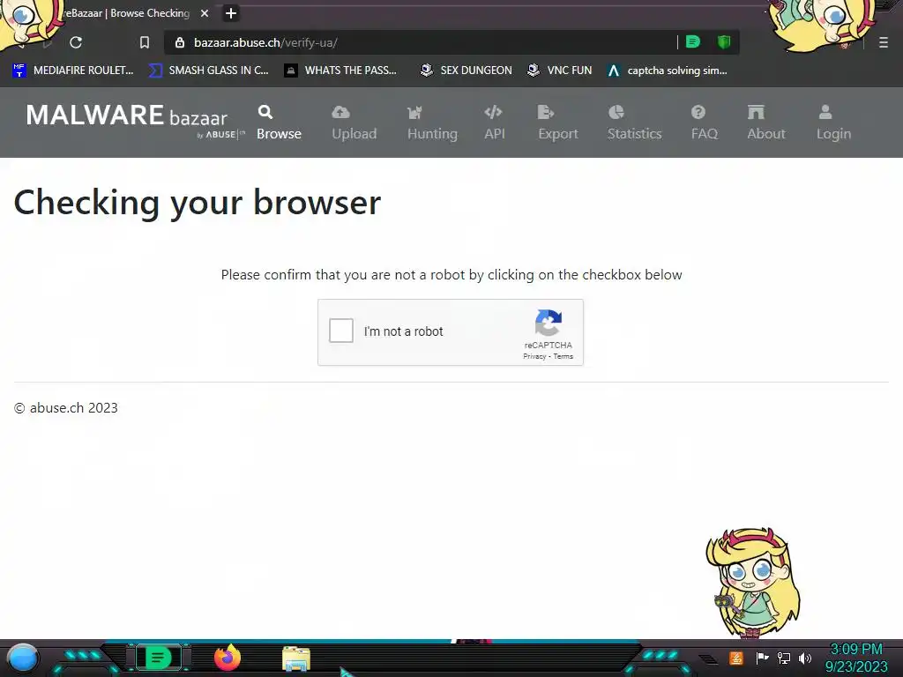Open the browser hamburger menu
Screen dimensions: 903x677
tap(884, 42)
